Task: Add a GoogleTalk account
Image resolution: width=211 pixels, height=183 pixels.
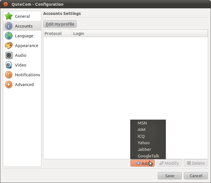Action: (x=148, y=156)
